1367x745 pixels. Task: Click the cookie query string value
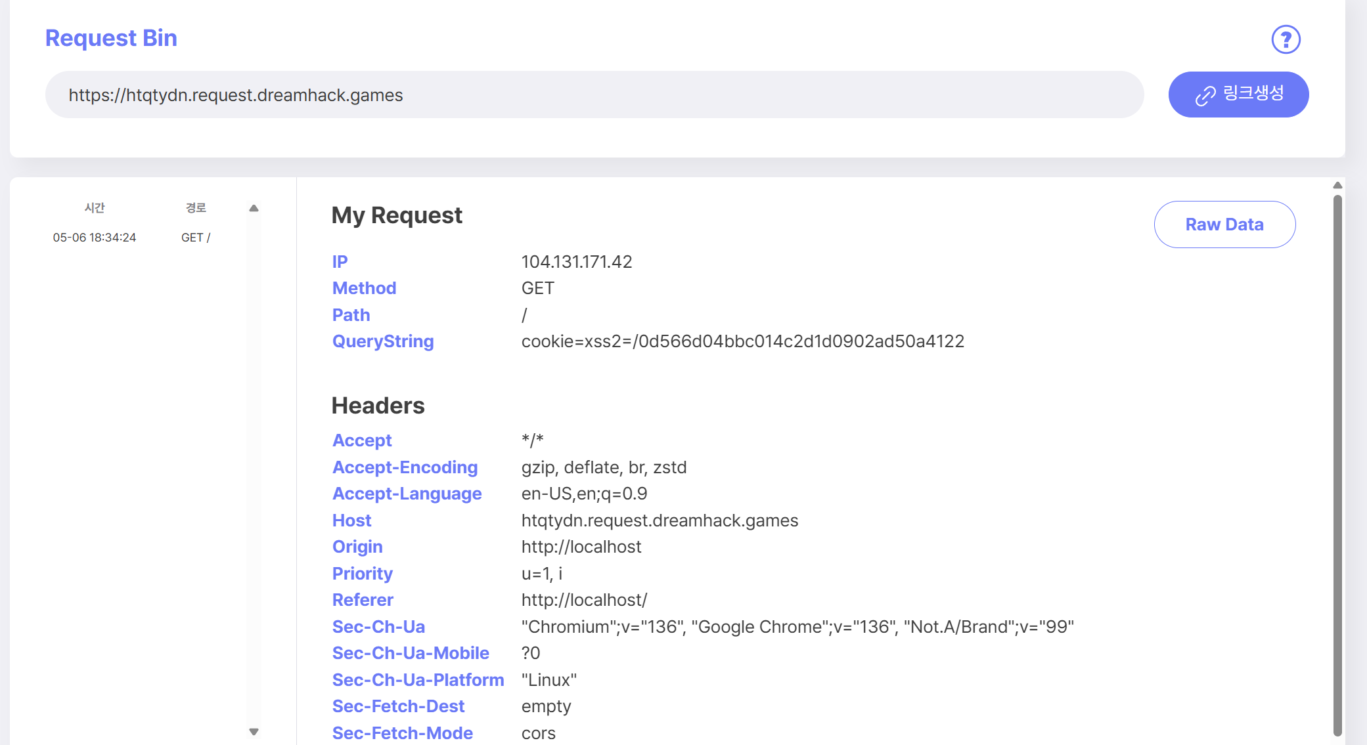coord(742,341)
